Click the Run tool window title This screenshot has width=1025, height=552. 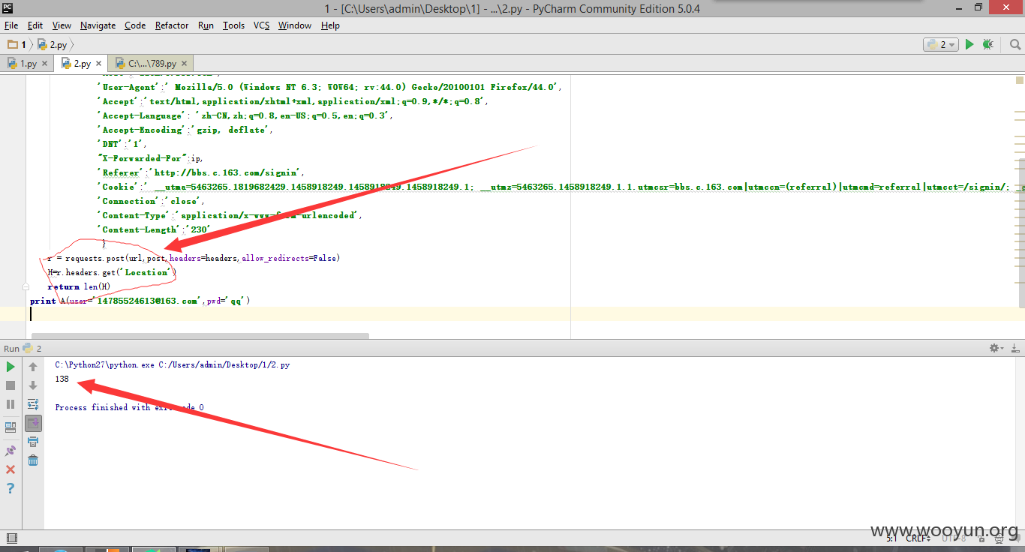[x=12, y=348]
